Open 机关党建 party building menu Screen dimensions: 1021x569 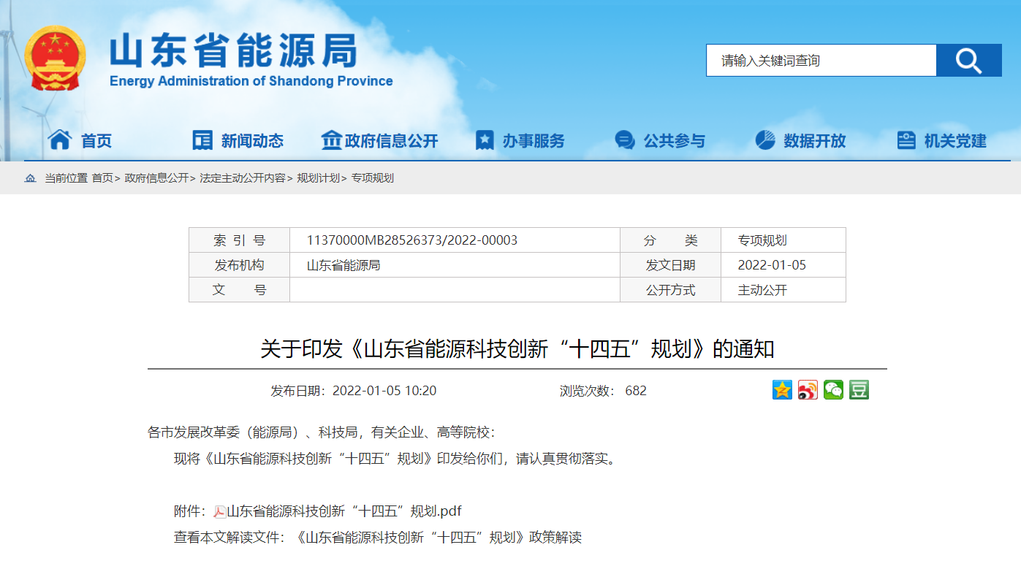coord(941,140)
